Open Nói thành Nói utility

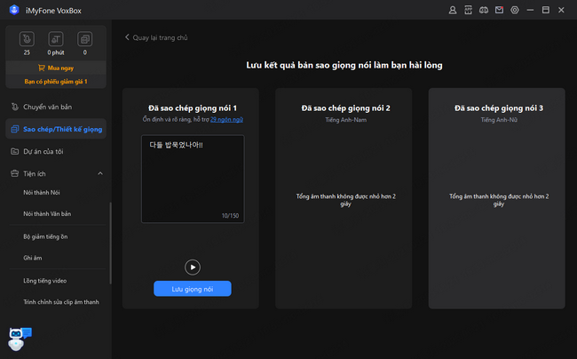tap(42, 193)
